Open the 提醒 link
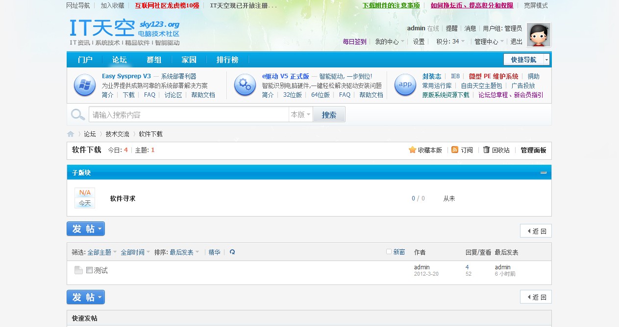 [x=451, y=28]
